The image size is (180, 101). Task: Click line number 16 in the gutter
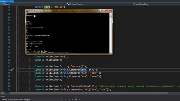coord(9,7)
